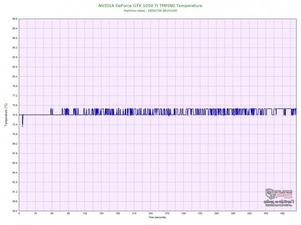Select the 120 time-axis tick label

pyautogui.click(x=85, y=213)
